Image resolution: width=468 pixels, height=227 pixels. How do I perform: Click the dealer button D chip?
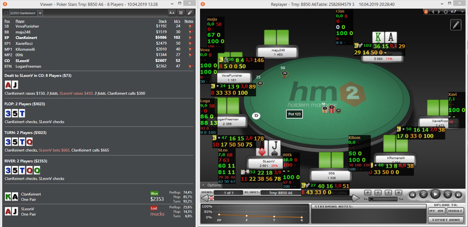click(256, 116)
